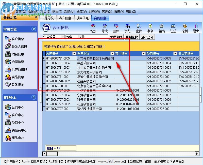This screenshot has height=165, width=203.
Task: Collapse the 常用功能 panel
Action: coord(34,29)
